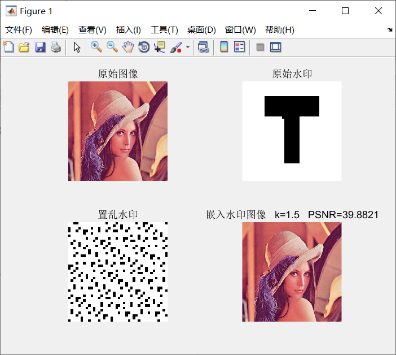Select the Data Cursor tool
The height and width of the screenshot is (355, 396).
[x=160, y=47]
